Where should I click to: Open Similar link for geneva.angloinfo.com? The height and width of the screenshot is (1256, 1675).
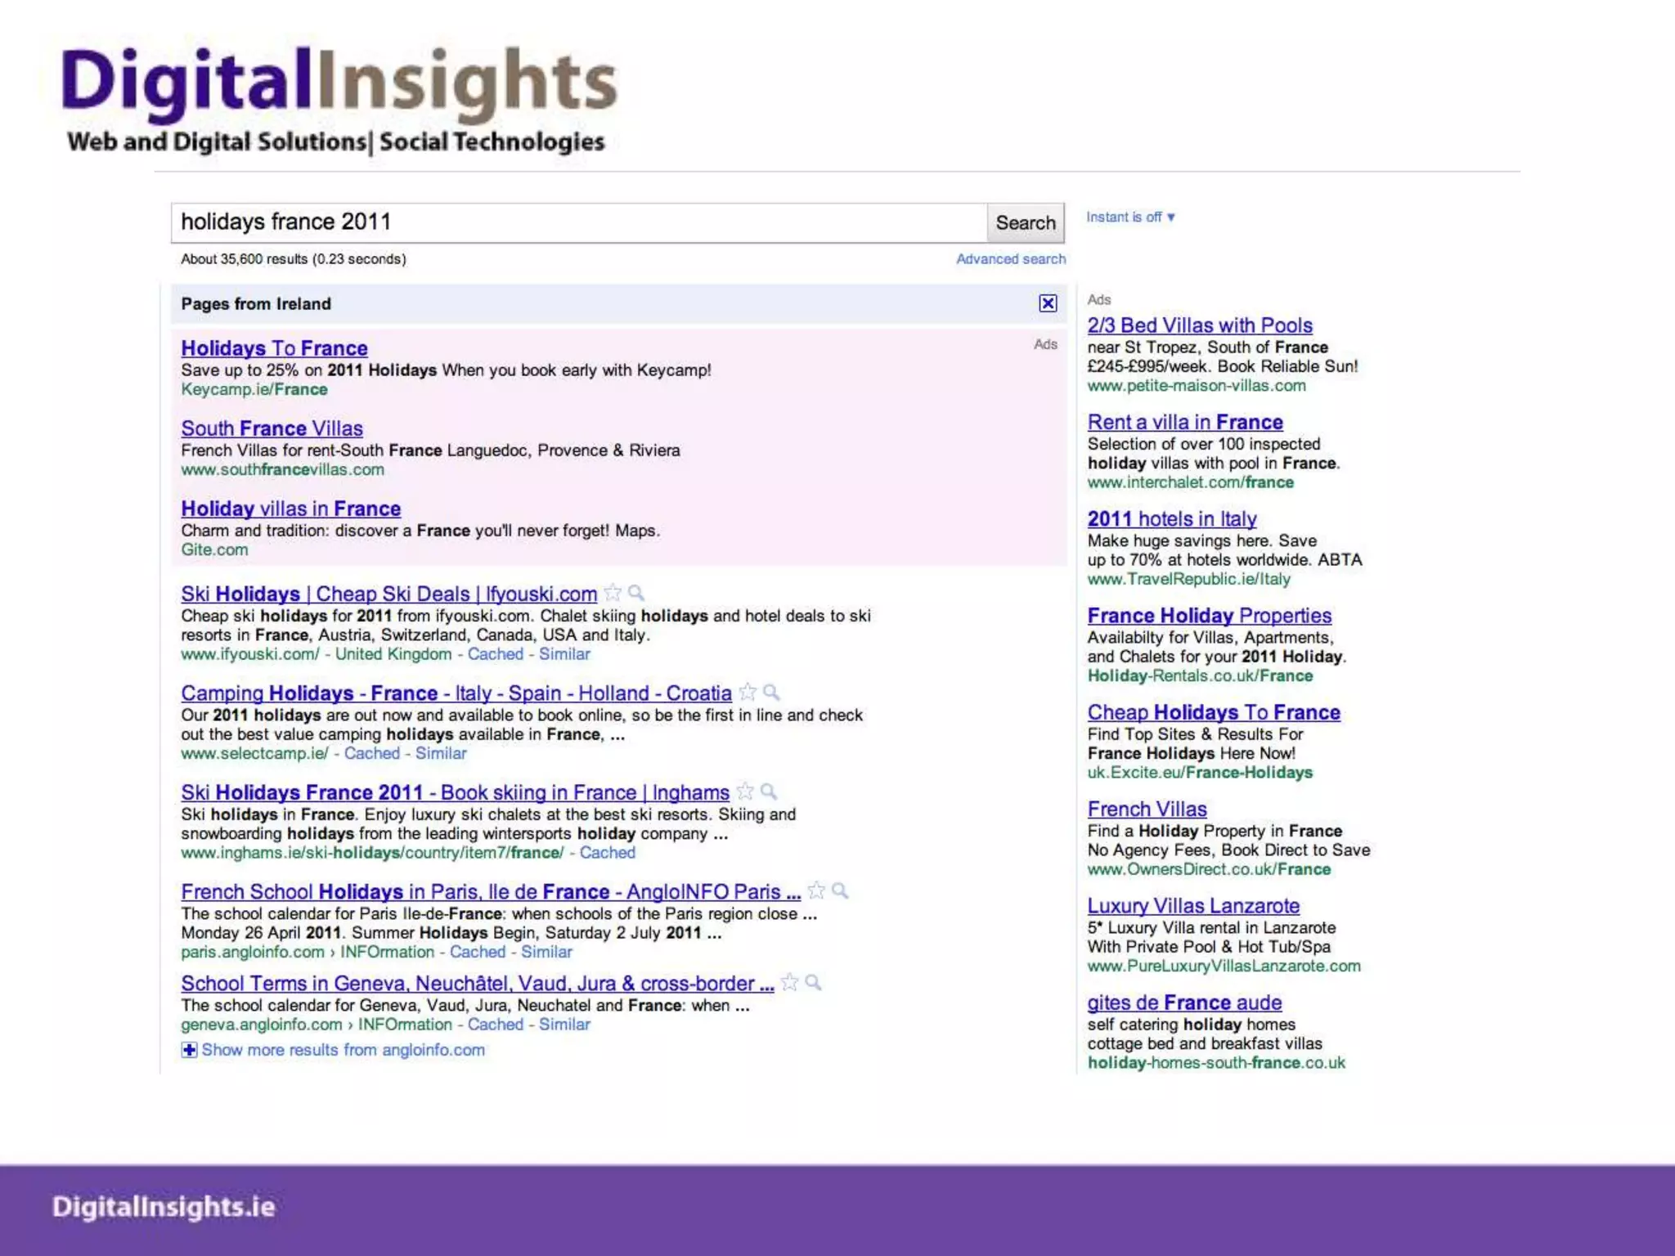(564, 1024)
